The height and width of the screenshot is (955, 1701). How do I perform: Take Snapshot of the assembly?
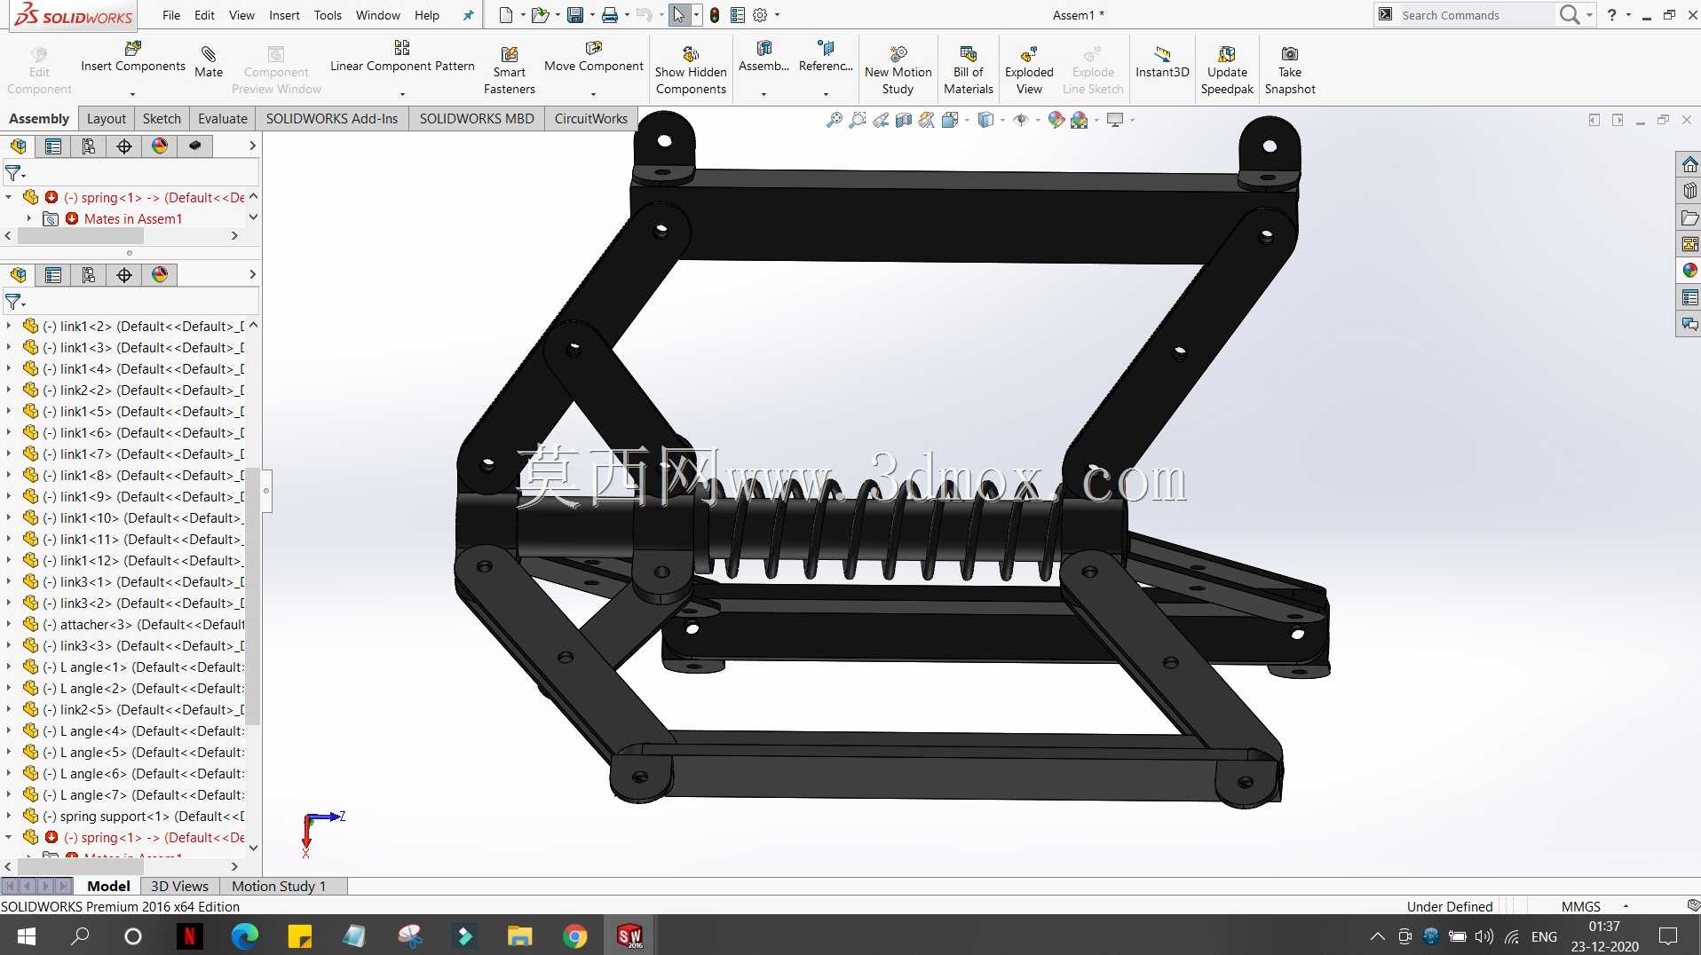click(1290, 71)
